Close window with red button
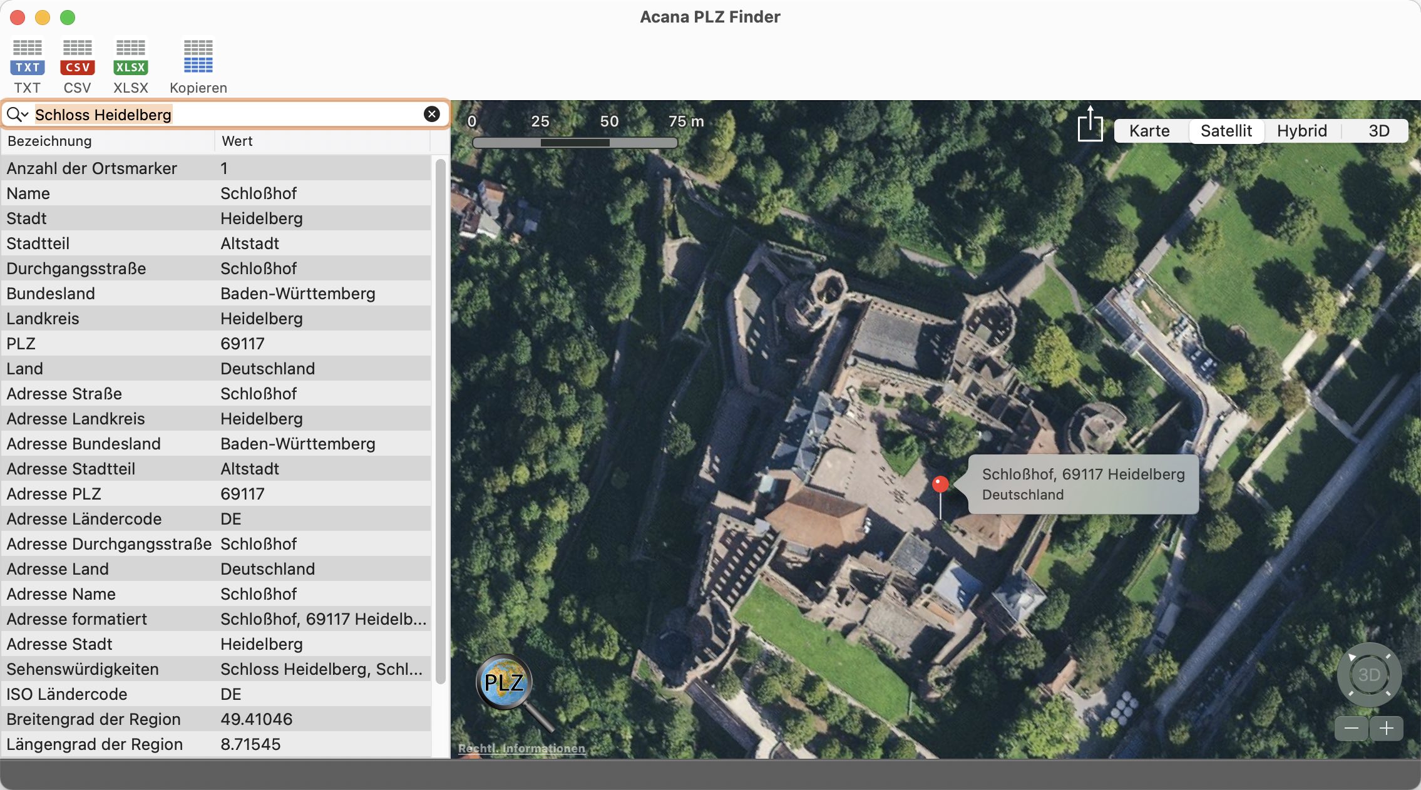The width and height of the screenshot is (1421, 790). tap(18, 18)
